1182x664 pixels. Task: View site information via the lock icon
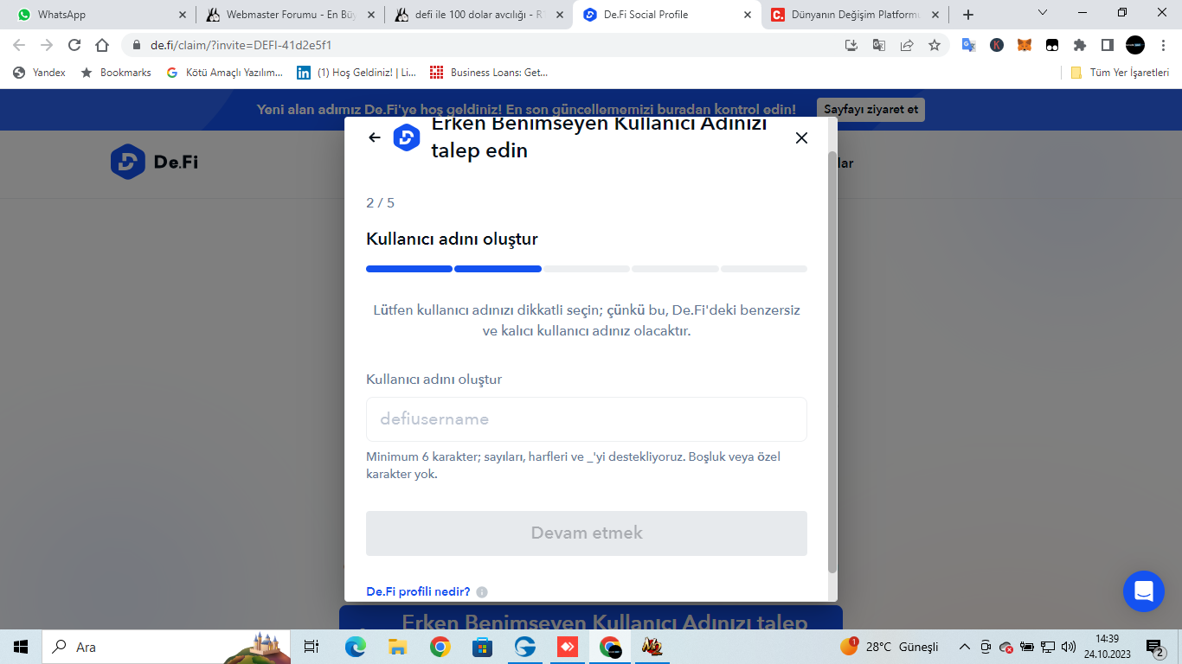pos(136,45)
